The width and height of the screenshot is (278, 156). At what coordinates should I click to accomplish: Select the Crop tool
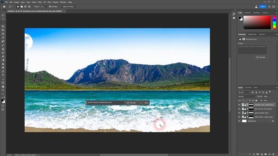coord(3,30)
